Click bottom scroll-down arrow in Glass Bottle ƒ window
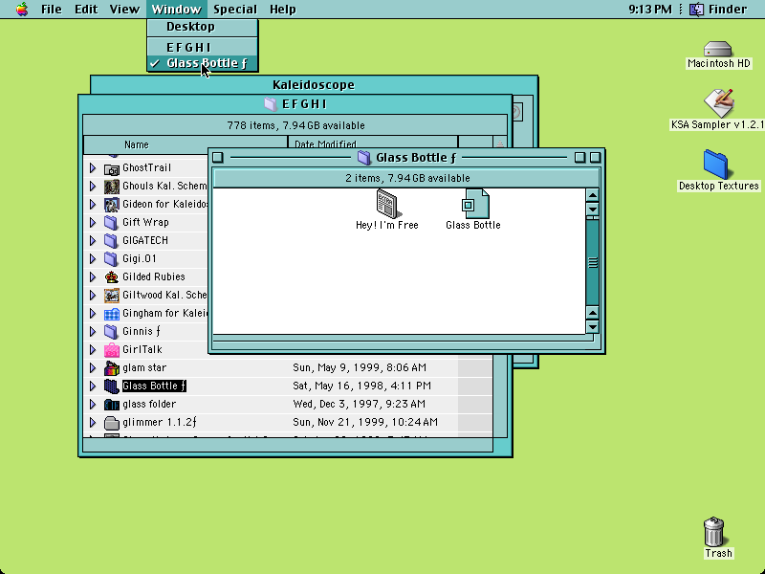Screen dimensions: 765x574 coord(592,327)
